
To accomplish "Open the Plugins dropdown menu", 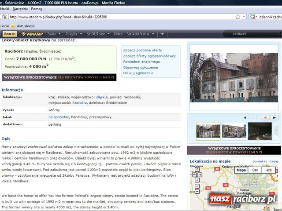I will 73,34.
